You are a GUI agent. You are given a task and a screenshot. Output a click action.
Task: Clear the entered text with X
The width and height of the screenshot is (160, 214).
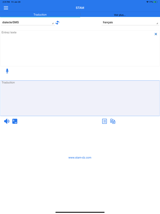[156, 34]
